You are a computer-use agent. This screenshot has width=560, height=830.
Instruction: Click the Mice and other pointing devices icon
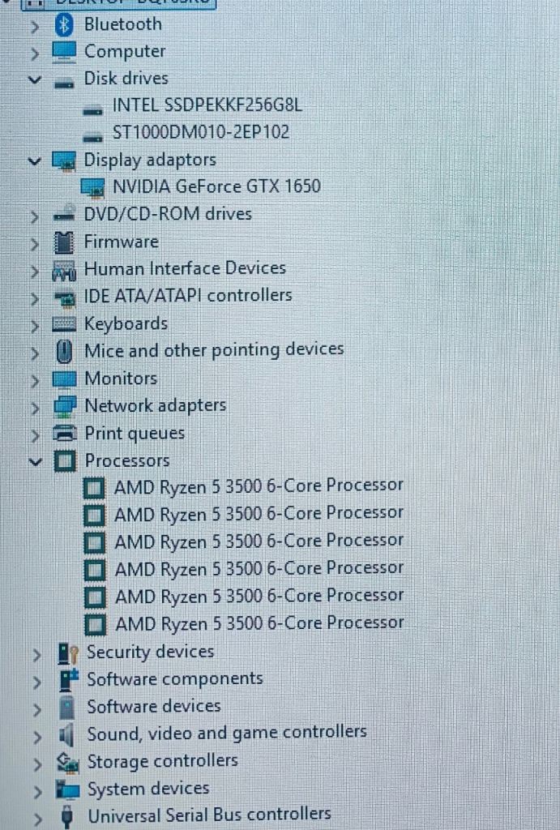pos(63,351)
